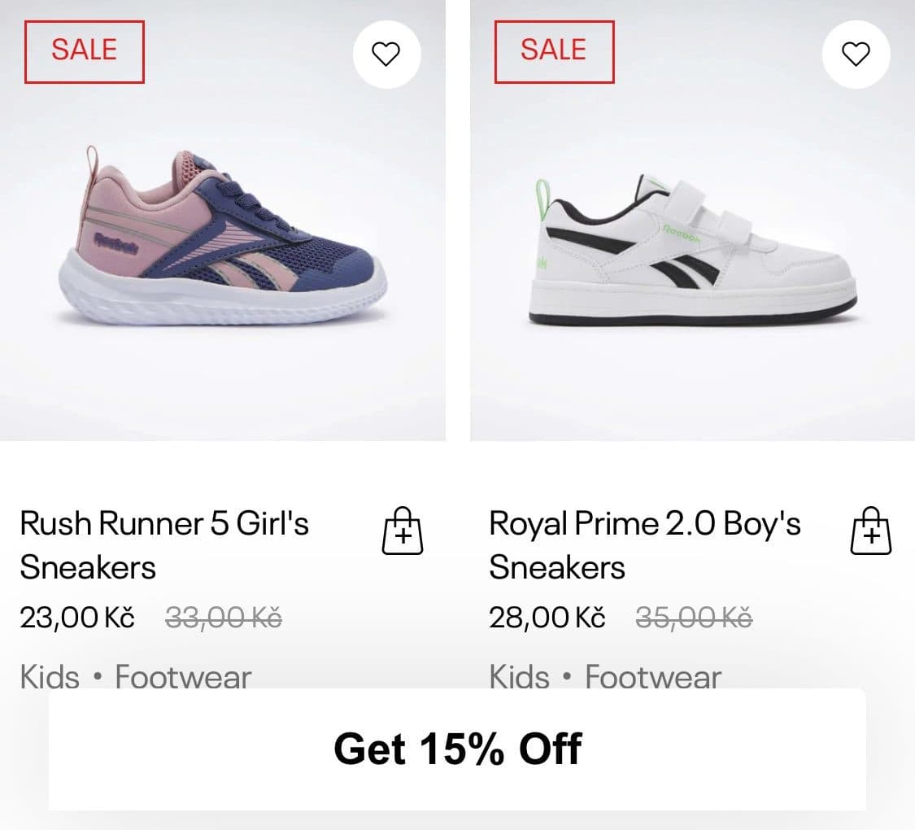
Task: Select the crossed-out 33,00 Kč original price
Action: (x=224, y=618)
